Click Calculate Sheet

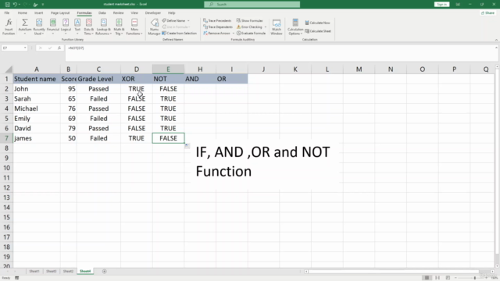318,31
